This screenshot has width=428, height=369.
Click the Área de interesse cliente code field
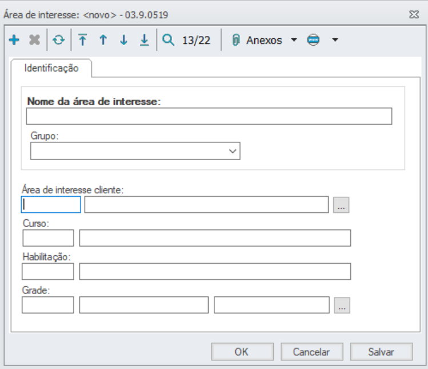51,204
